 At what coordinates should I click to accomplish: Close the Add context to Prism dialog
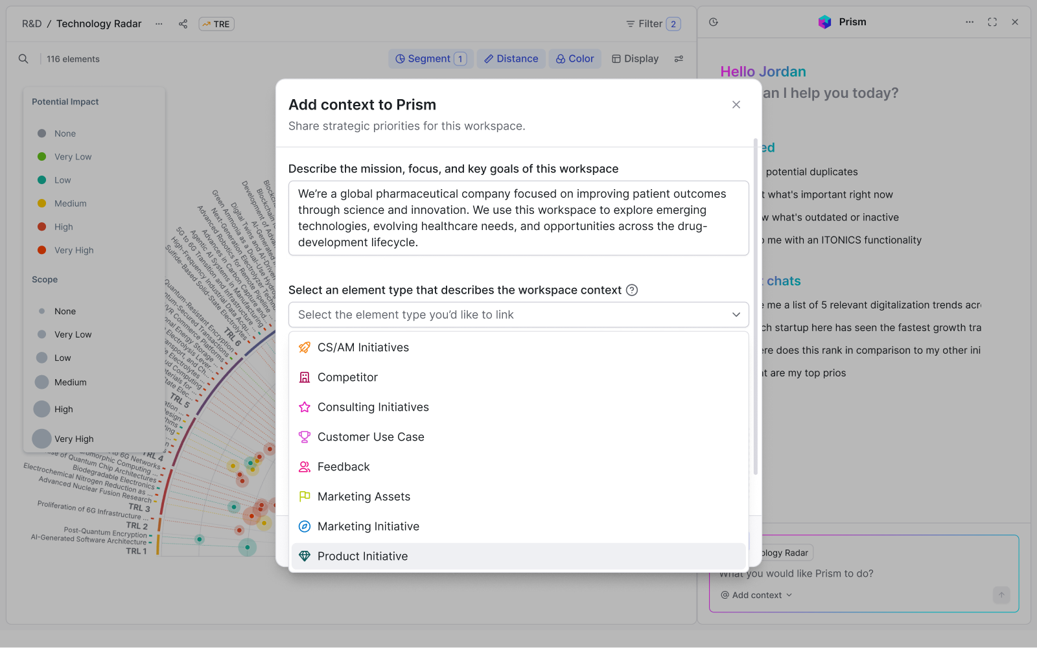tap(736, 105)
